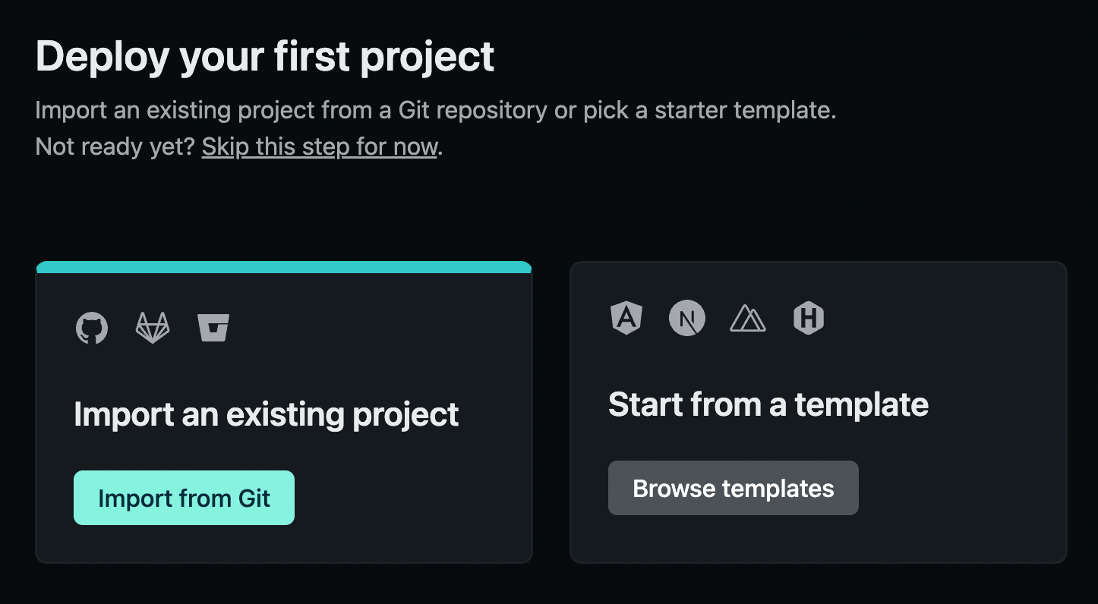Click the GitHub octocat icon
The image size is (1098, 604).
[92, 329]
